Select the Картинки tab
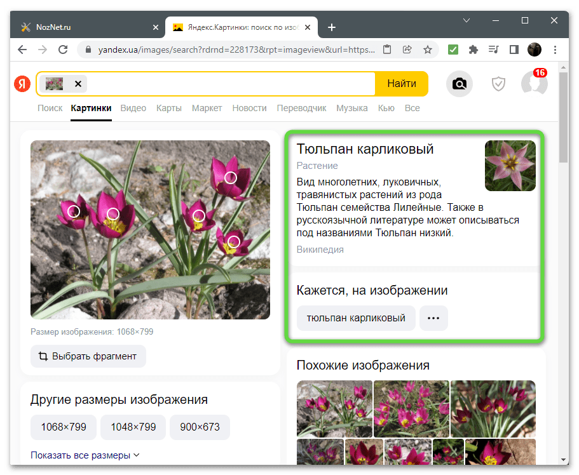The width and height of the screenshot is (579, 475). pos(92,108)
